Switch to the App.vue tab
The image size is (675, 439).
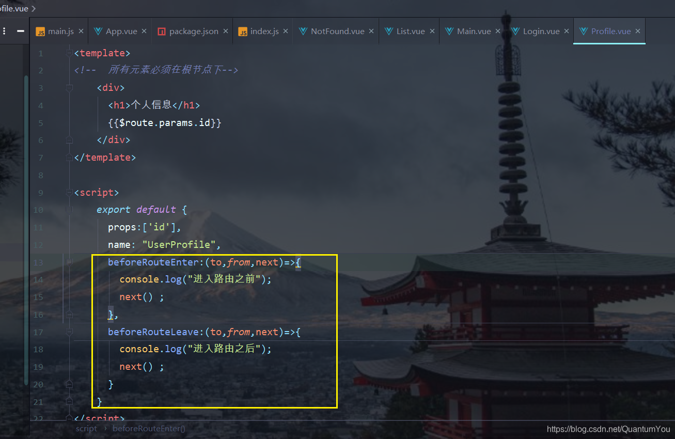(x=120, y=32)
